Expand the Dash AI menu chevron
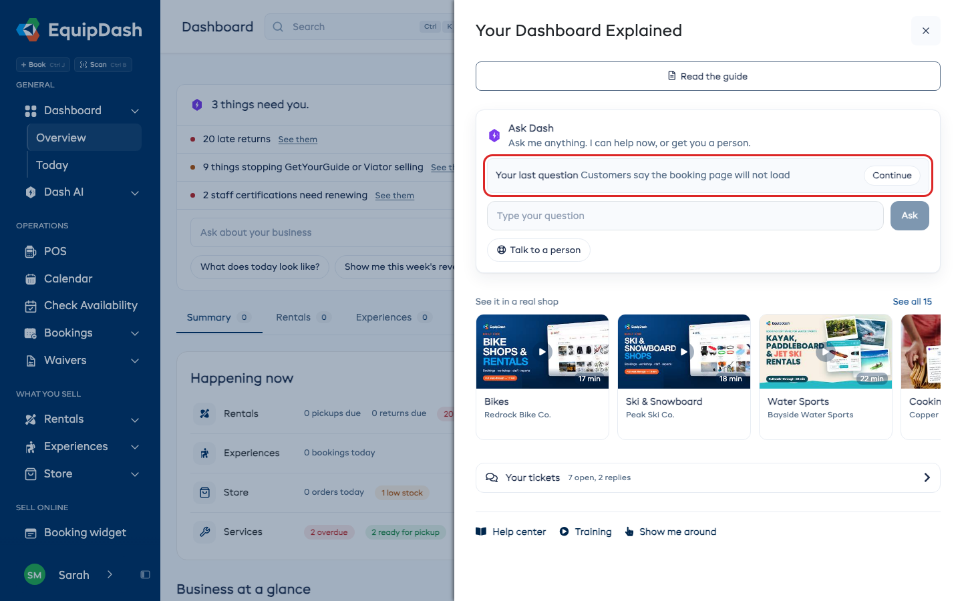The height and width of the screenshot is (601, 962). [x=135, y=193]
